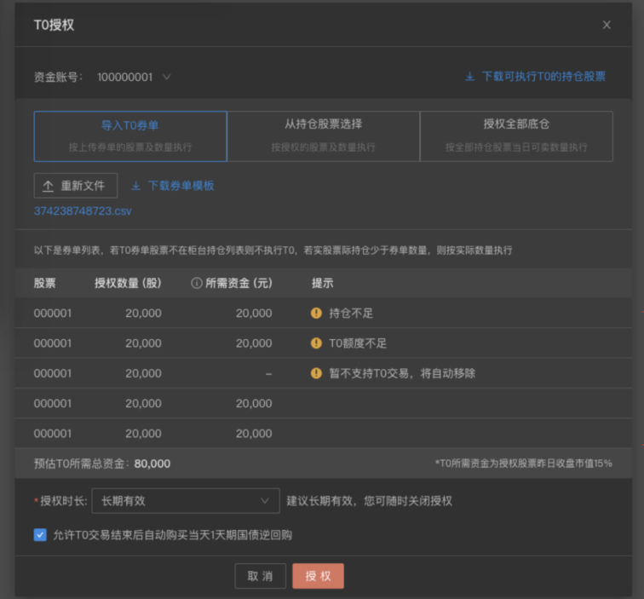Click 暂不支持T0交易，将自动移除 text

point(402,373)
